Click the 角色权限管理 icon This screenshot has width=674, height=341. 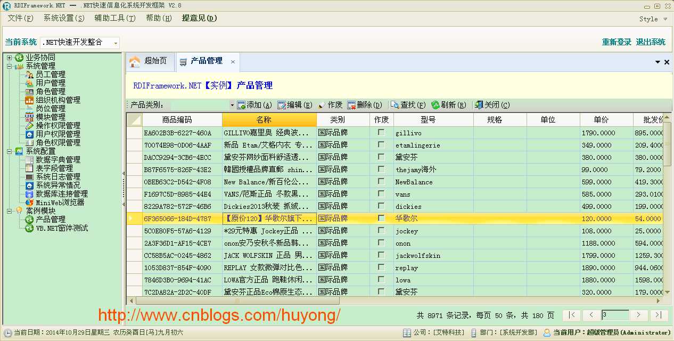(30, 143)
